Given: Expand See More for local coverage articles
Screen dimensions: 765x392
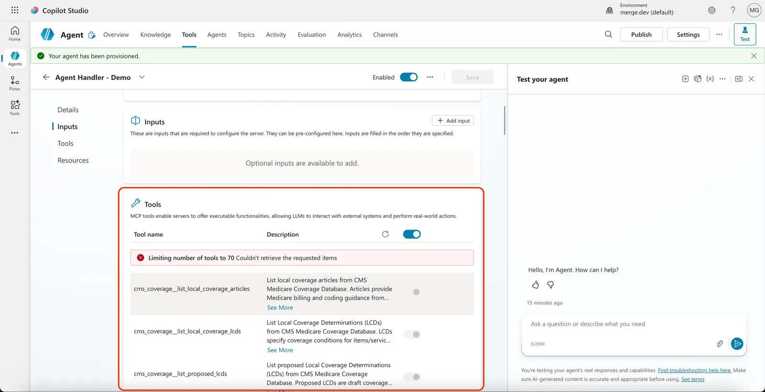Looking at the screenshot, I should [x=280, y=308].
